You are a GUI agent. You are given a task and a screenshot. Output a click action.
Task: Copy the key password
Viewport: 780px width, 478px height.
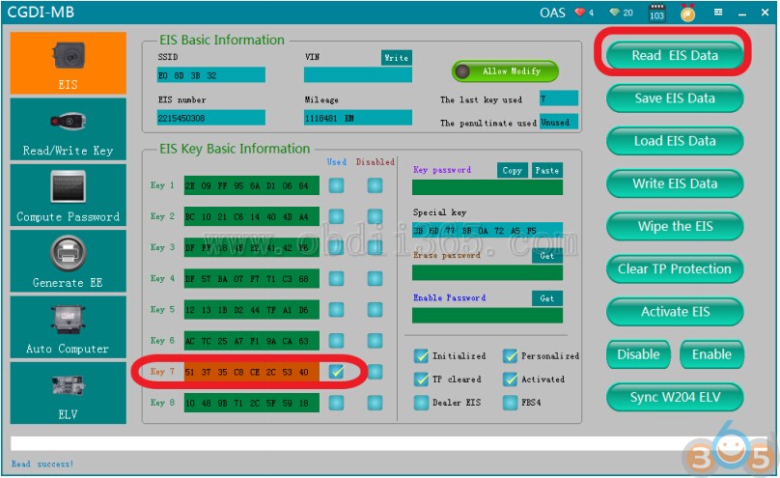coord(512,170)
